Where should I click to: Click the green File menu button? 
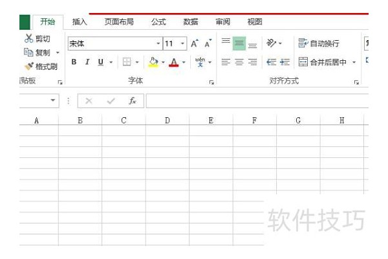pyautogui.click(x=25, y=22)
